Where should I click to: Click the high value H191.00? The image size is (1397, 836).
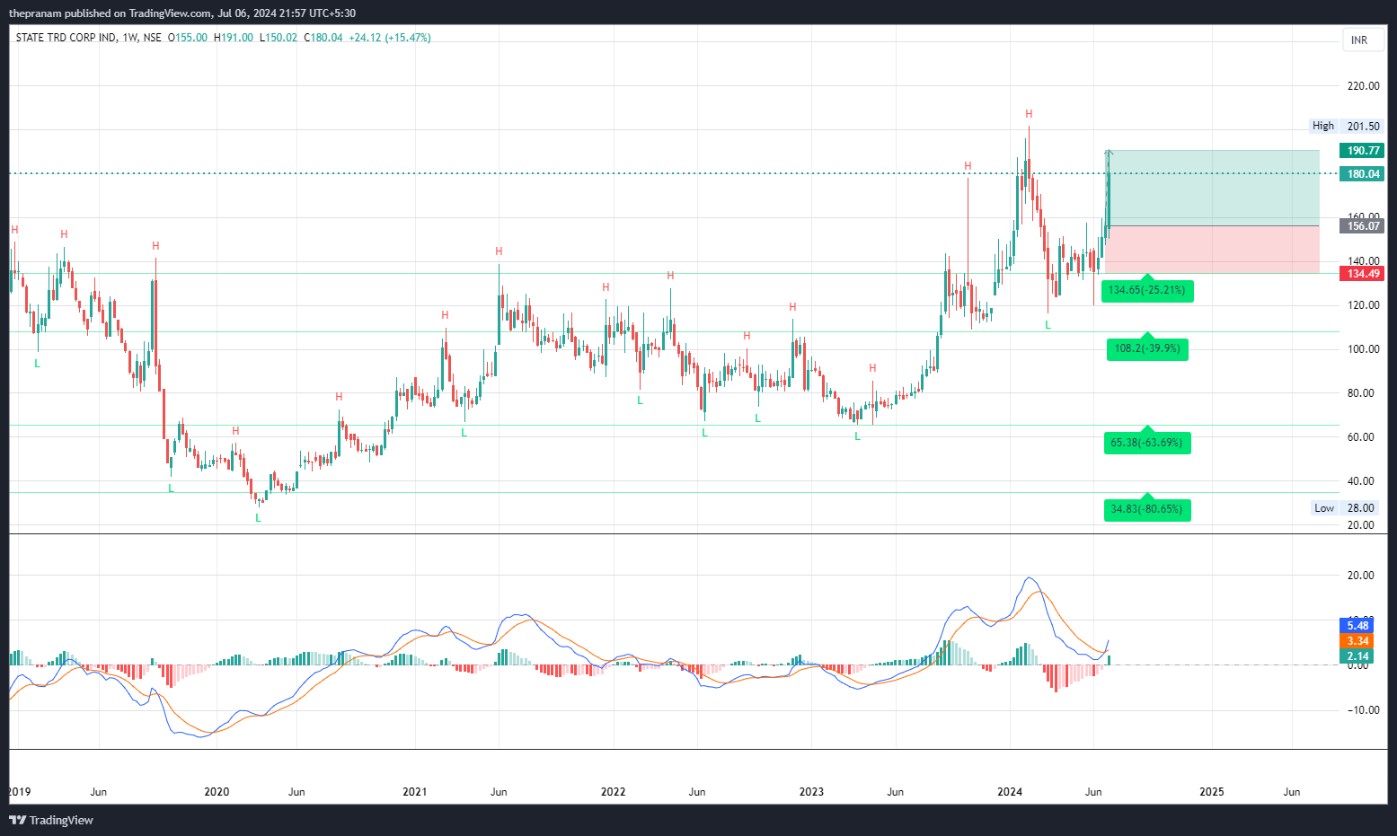click(234, 38)
